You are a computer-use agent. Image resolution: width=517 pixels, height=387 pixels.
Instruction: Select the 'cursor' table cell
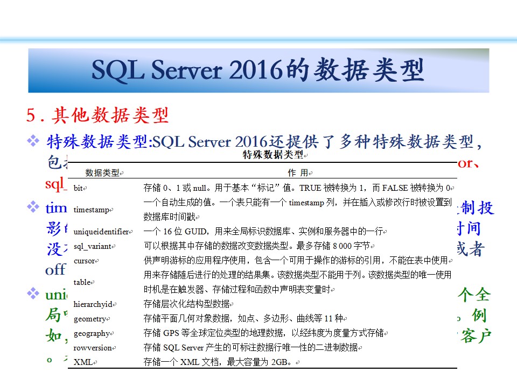85,261
